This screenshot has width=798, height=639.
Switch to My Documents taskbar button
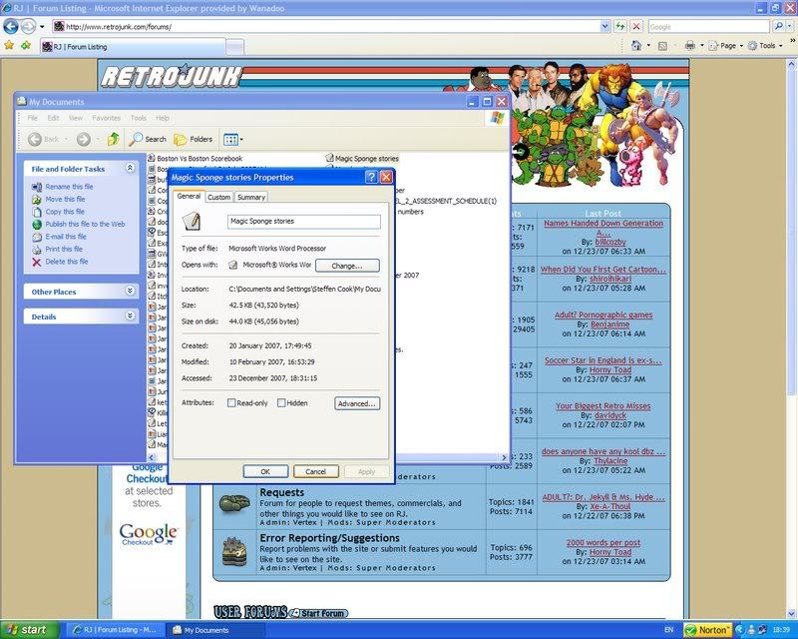(214, 630)
